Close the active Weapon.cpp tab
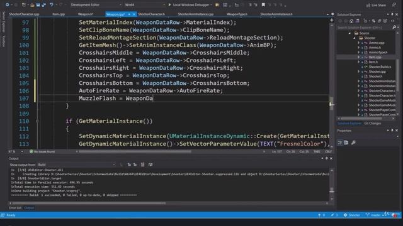The height and width of the screenshot is (226, 403). pos(134,14)
